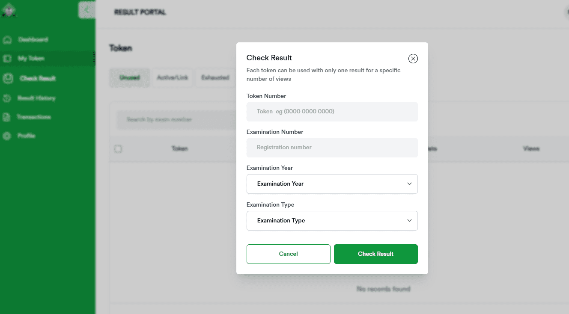This screenshot has height=314, width=569.
Task: Switch to the Active/Link tab
Action: pyautogui.click(x=173, y=78)
